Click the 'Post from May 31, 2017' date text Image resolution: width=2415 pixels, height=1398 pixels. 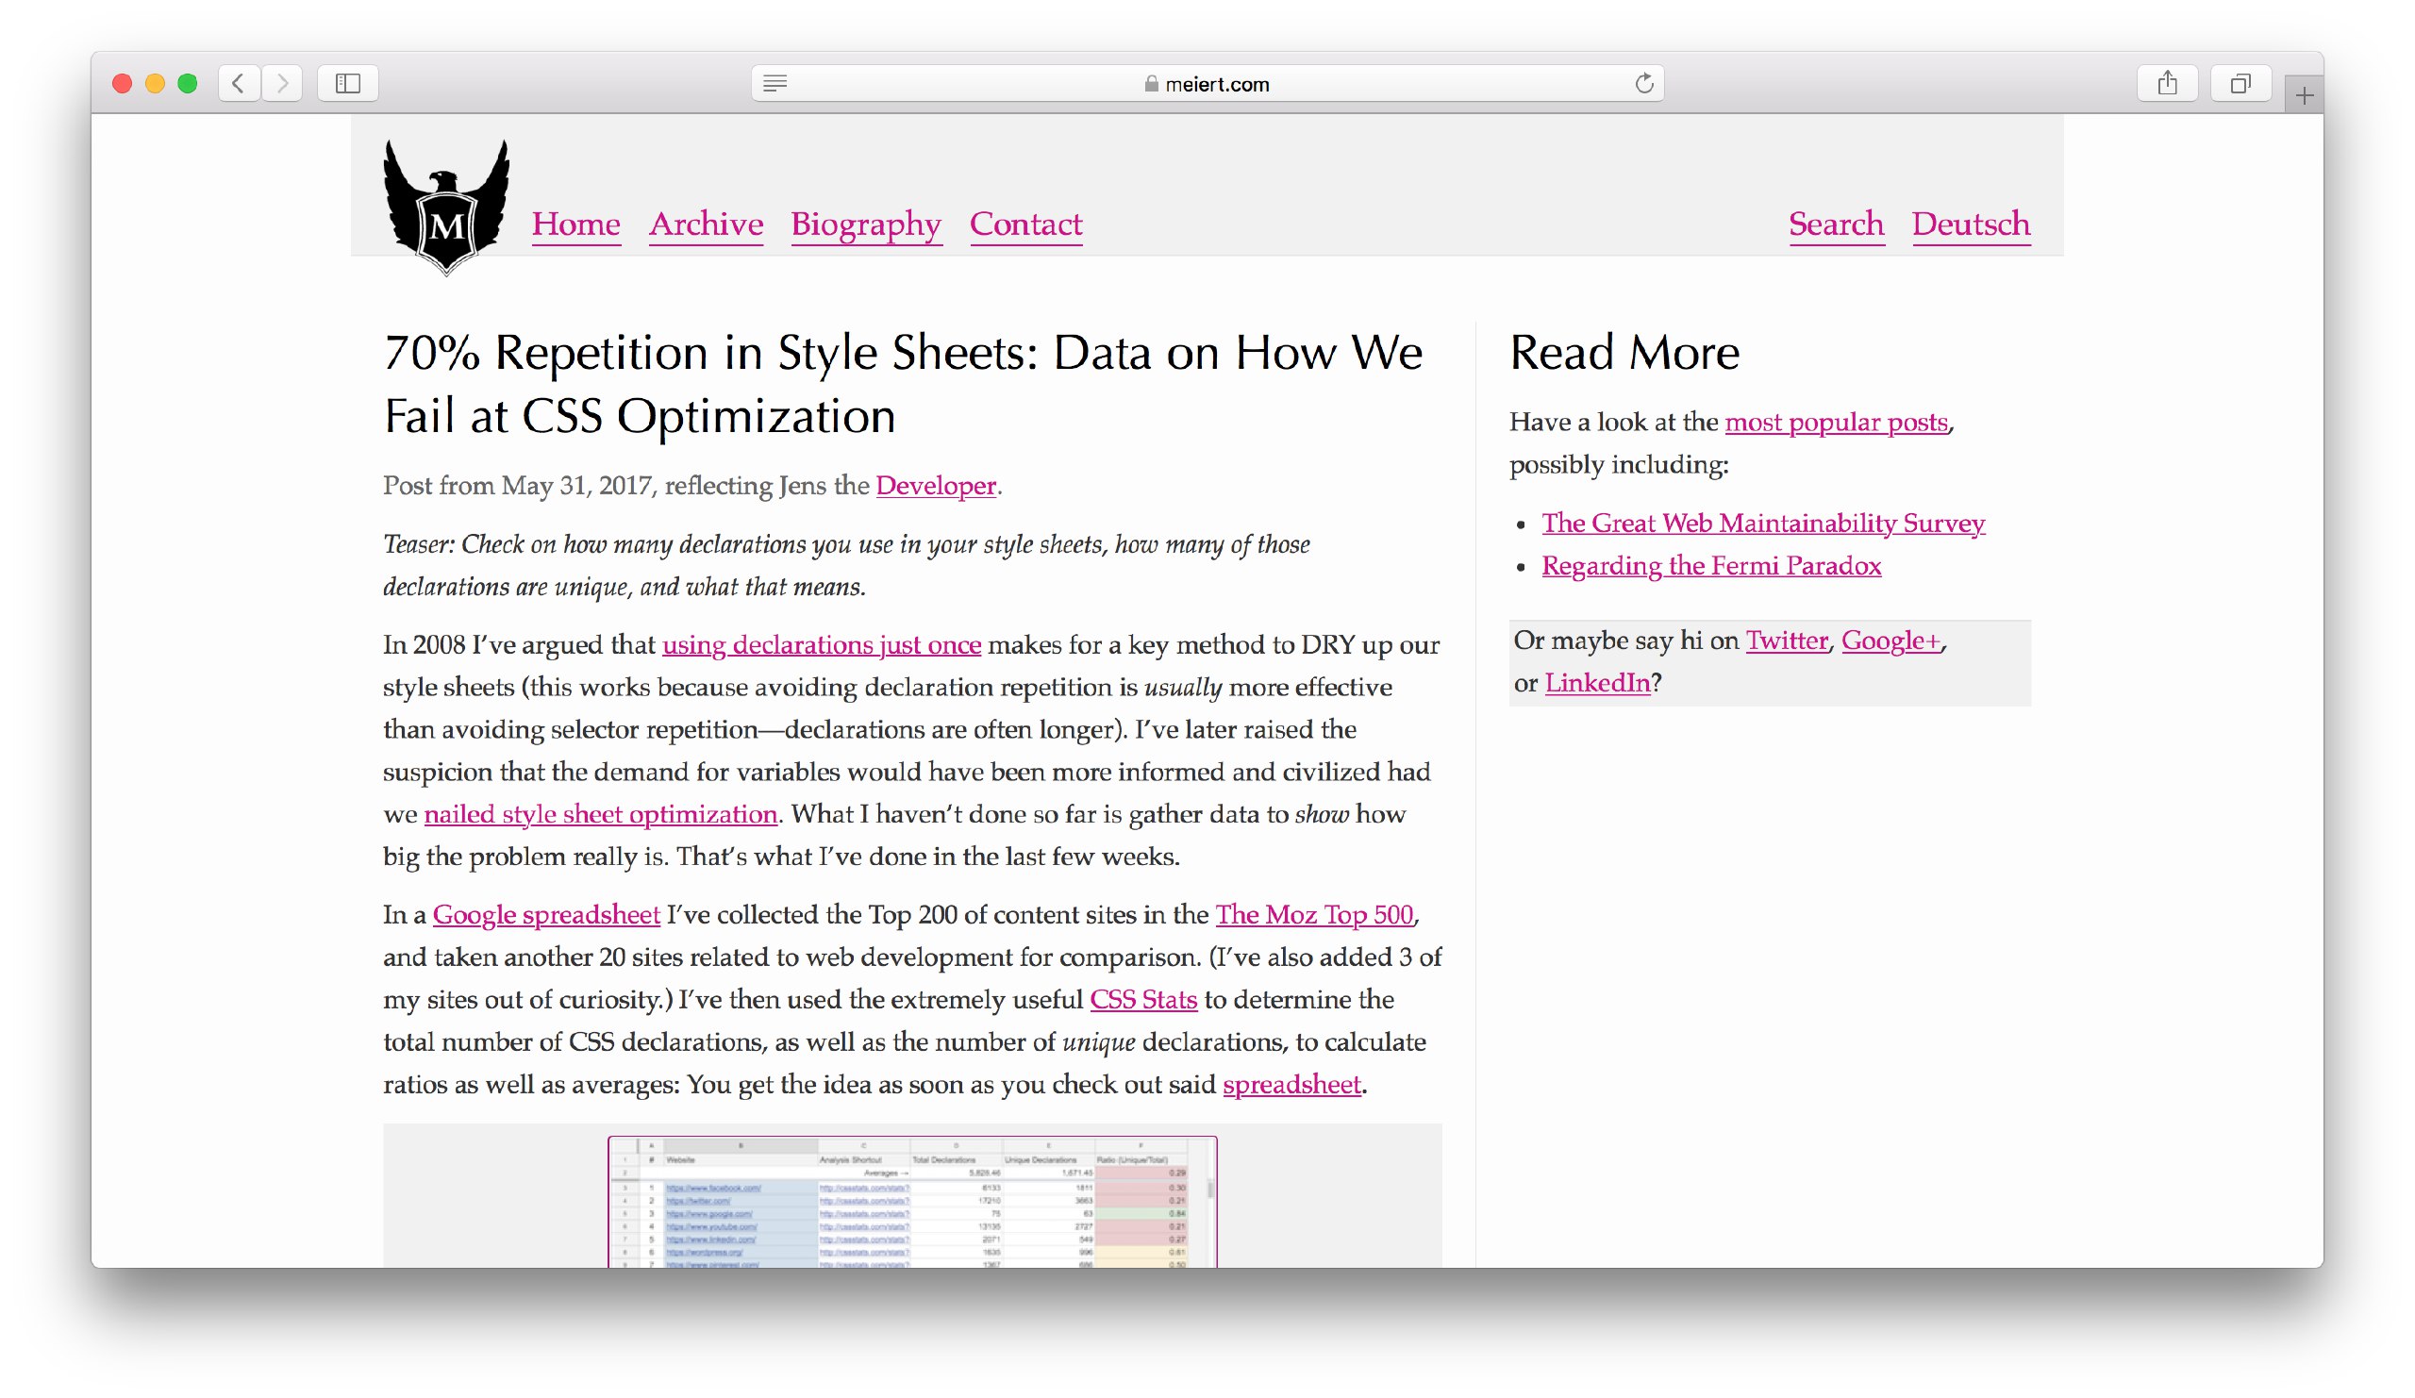pos(518,486)
